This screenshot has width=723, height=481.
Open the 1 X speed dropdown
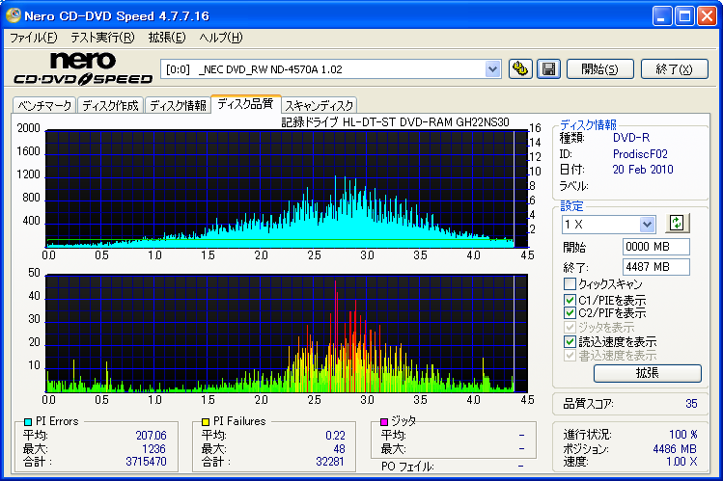tap(647, 225)
